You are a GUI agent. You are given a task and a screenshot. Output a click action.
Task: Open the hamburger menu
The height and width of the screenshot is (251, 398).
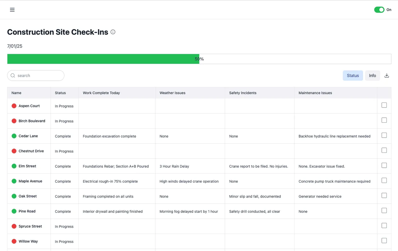(12, 10)
